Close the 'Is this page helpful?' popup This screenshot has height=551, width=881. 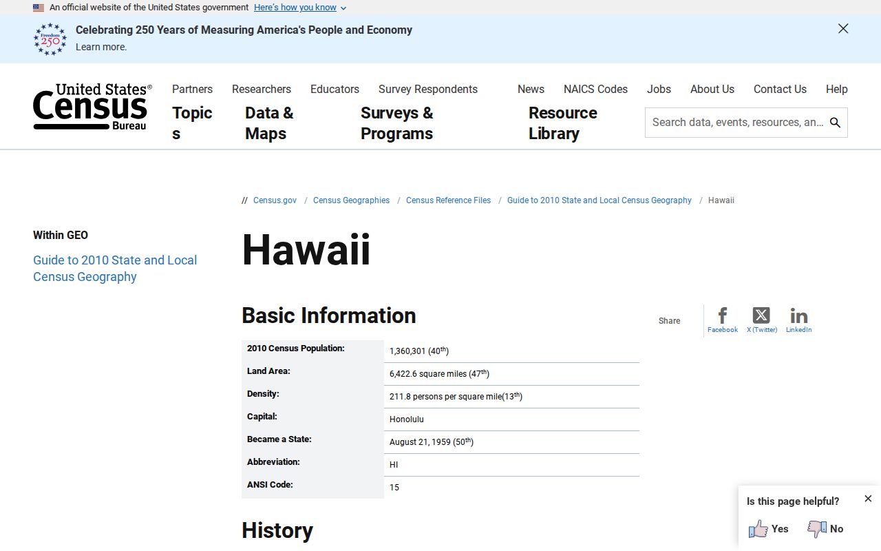pyautogui.click(x=868, y=499)
